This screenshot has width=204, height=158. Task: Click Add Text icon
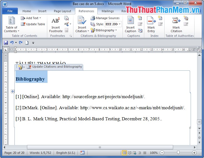pyautogui.click(x=23, y=18)
